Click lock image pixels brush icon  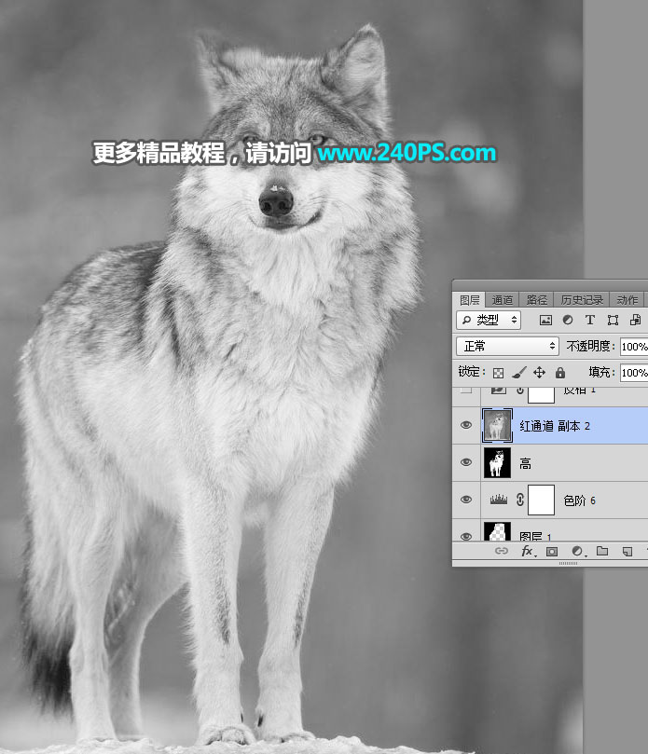pyautogui.click(x=519, y=372)
